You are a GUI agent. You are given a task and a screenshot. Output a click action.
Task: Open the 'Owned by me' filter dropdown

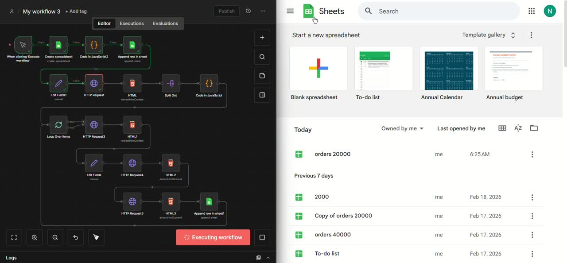point(402,128)
